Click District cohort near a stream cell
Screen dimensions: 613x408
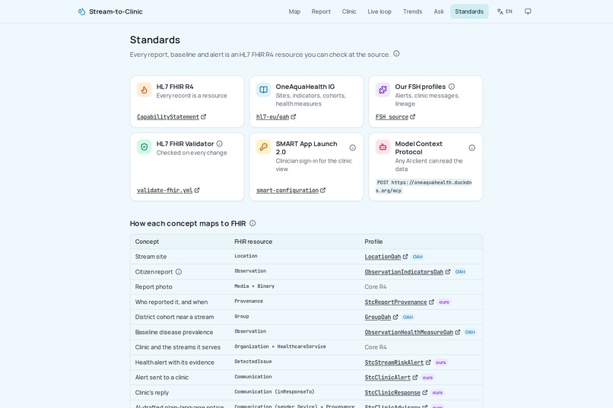click(x=174, y=317)
